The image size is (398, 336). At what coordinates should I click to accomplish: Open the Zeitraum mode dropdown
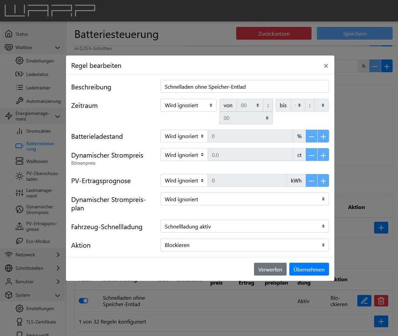coord(188,106)
